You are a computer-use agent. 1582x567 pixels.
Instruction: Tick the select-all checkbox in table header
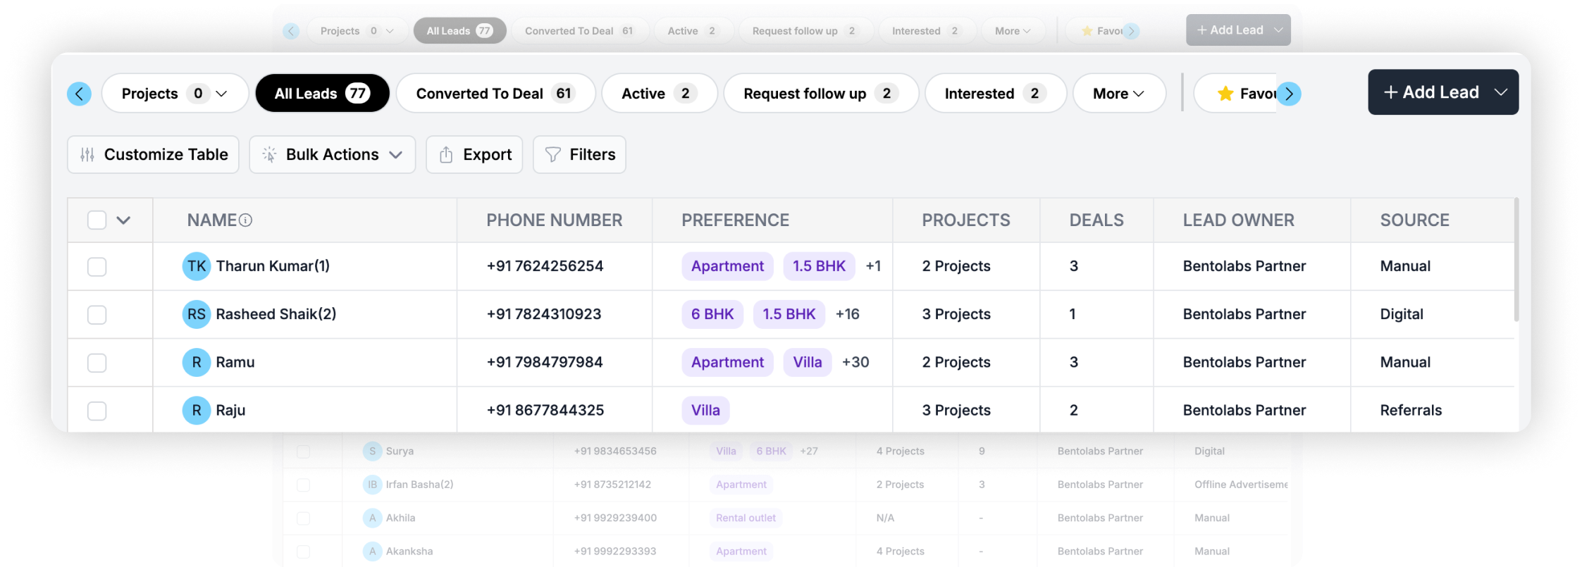click(97, 220)
